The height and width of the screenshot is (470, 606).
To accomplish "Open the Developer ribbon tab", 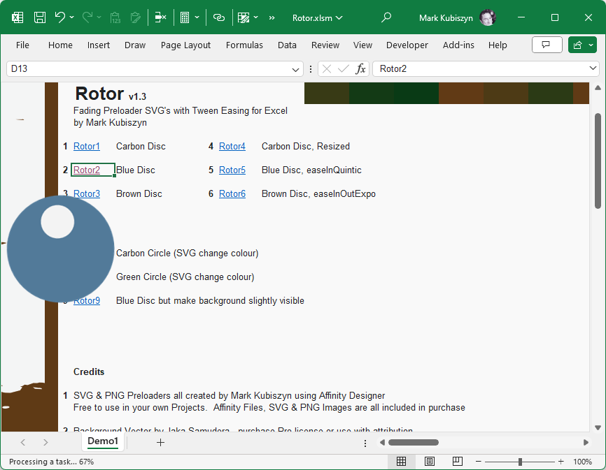I will point(407,45).
